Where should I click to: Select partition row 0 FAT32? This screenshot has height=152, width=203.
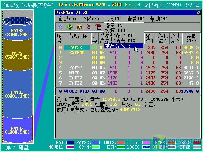point(128,47)
